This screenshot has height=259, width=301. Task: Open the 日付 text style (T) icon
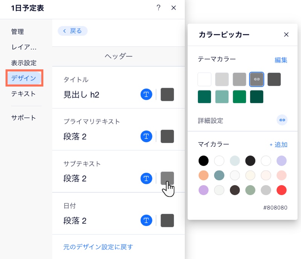146,220
